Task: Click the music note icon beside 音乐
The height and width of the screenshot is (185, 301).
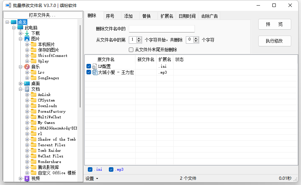Action: click(x=27, y=67)
